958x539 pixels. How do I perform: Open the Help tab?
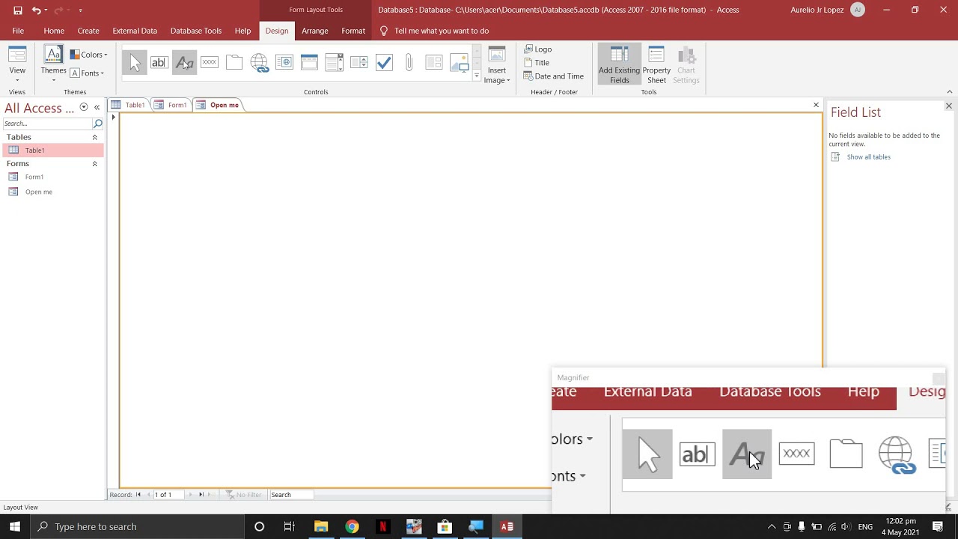(242, 31)
